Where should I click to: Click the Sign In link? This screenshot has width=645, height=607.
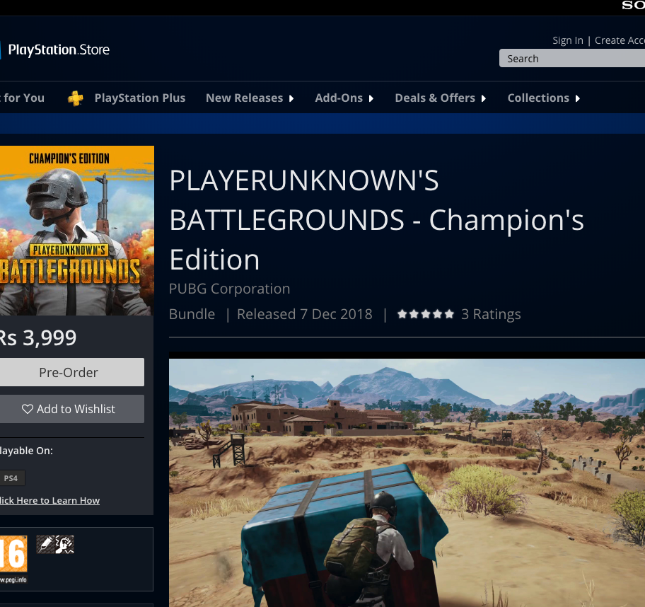click(x=567, y=40)
